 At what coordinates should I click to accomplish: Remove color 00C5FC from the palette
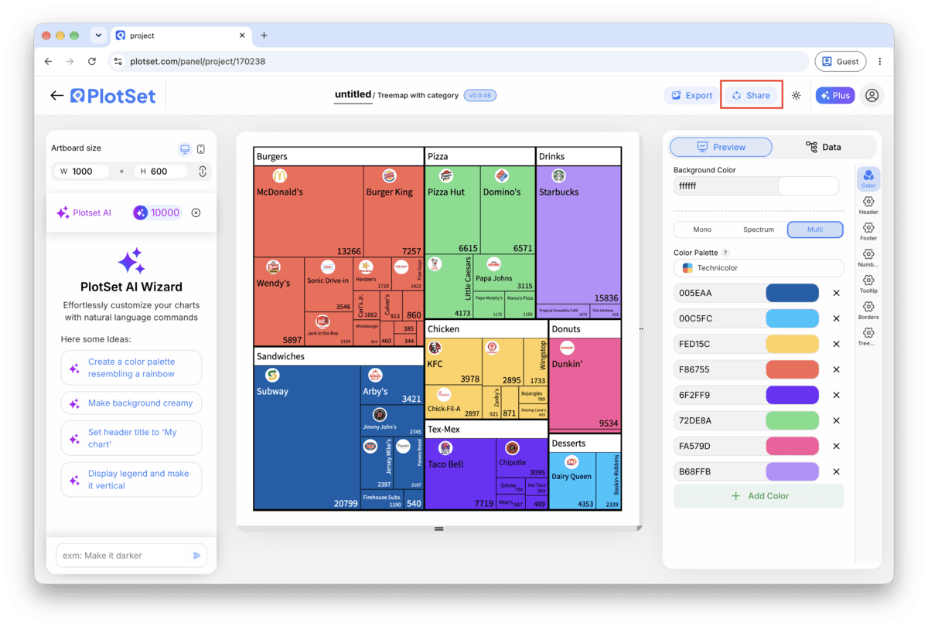836,318
